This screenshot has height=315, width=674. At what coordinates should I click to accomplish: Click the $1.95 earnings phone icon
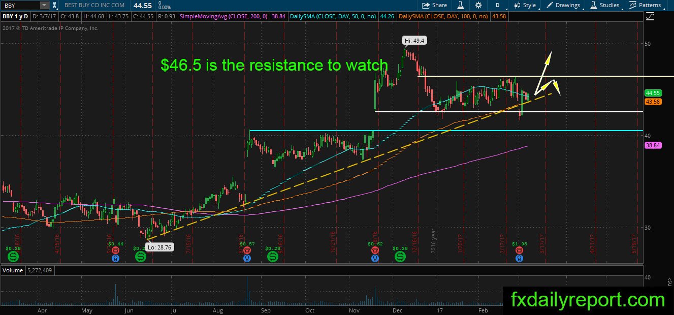coord(519,249)
